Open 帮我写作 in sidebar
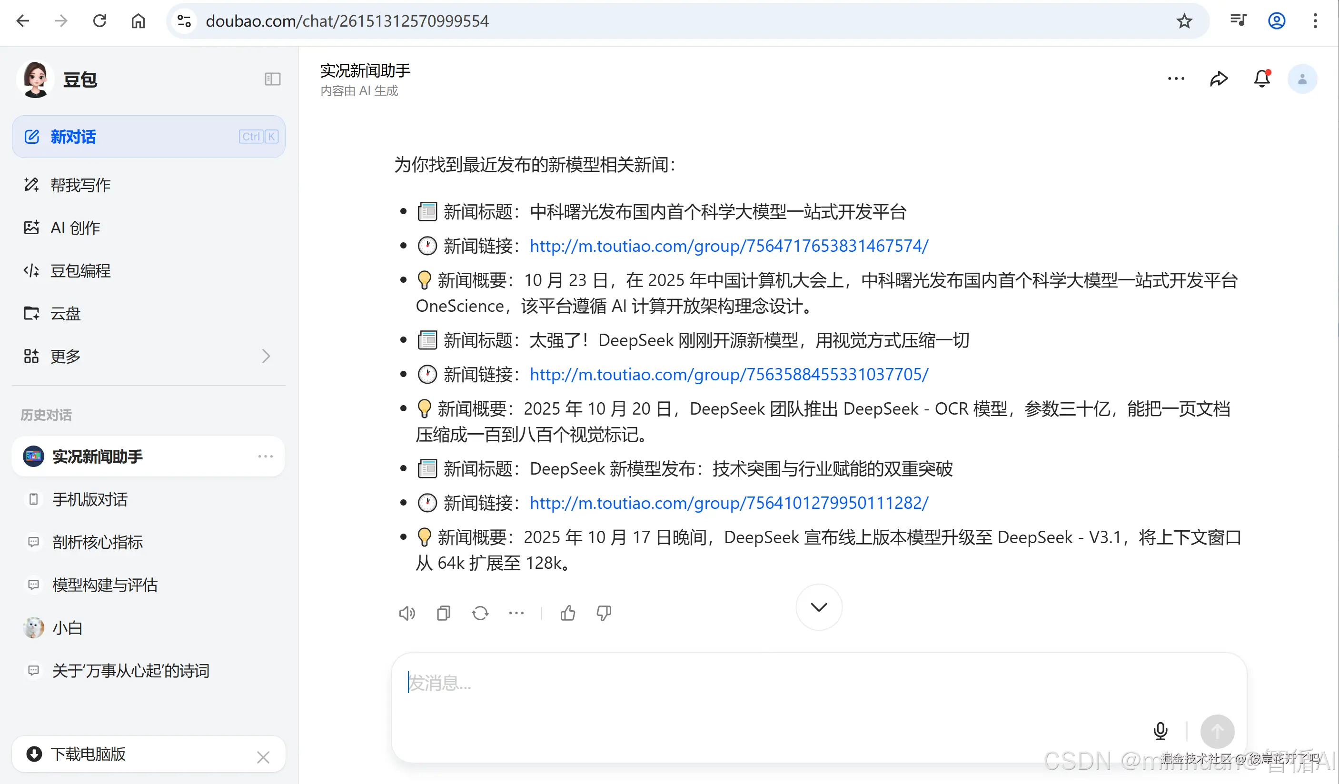1339x784 pixels. click(x=79, y=185)
